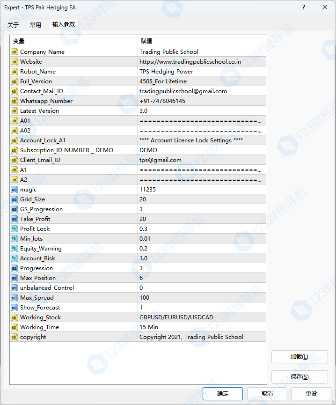336x405 pixels.
Task: Select the Website URL value
Action: (190, 62)
